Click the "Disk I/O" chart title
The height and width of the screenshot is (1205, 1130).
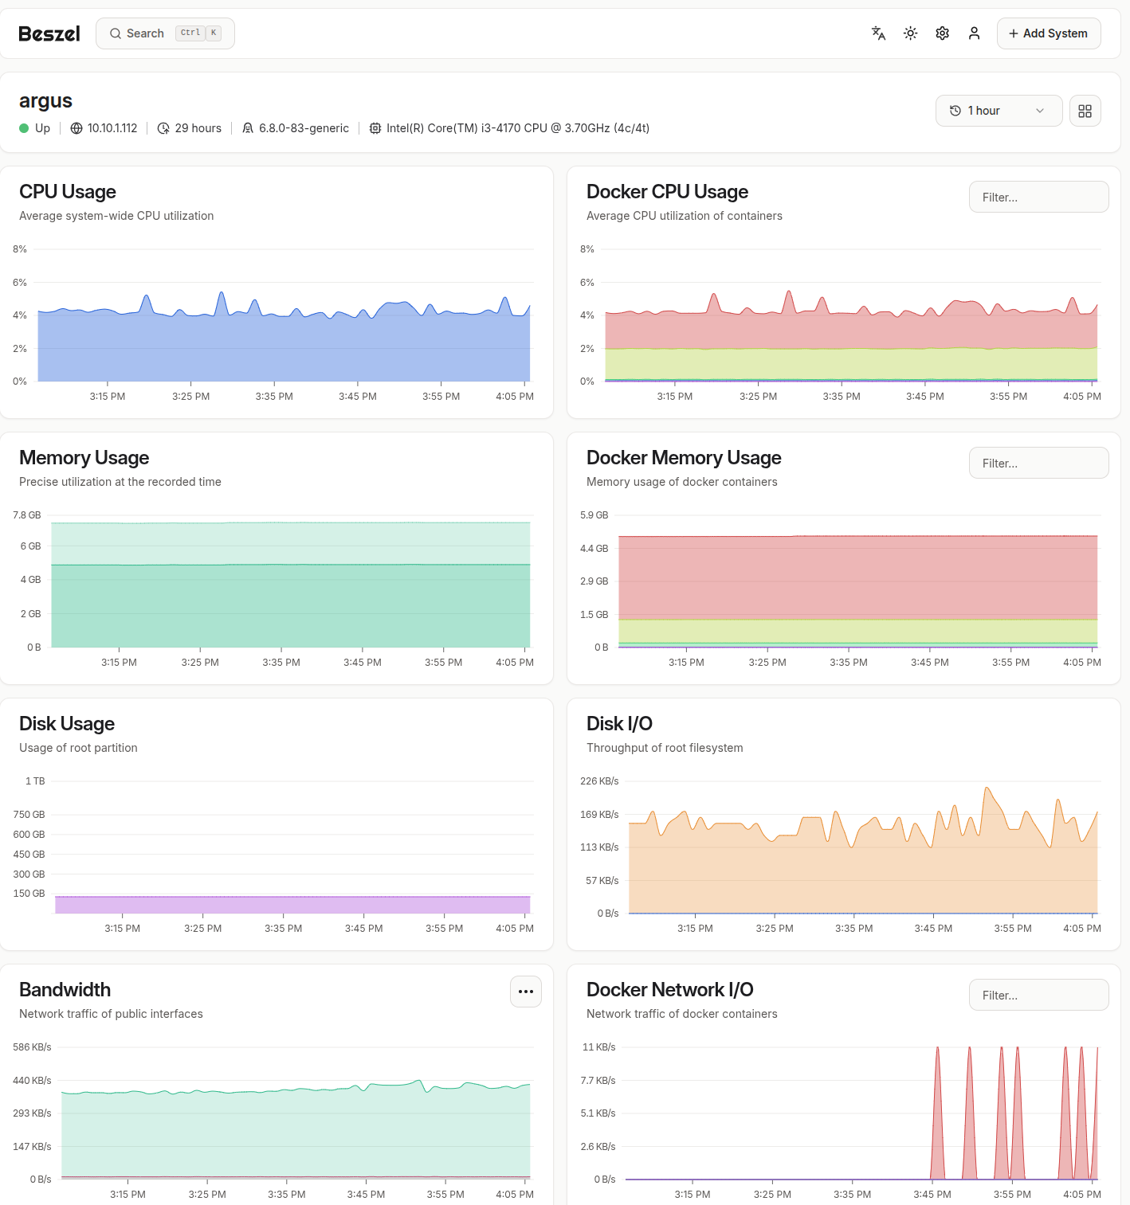tap(619, 724)
